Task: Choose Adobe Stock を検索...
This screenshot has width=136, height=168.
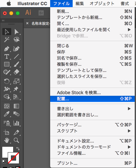Action: pos(92,93)
